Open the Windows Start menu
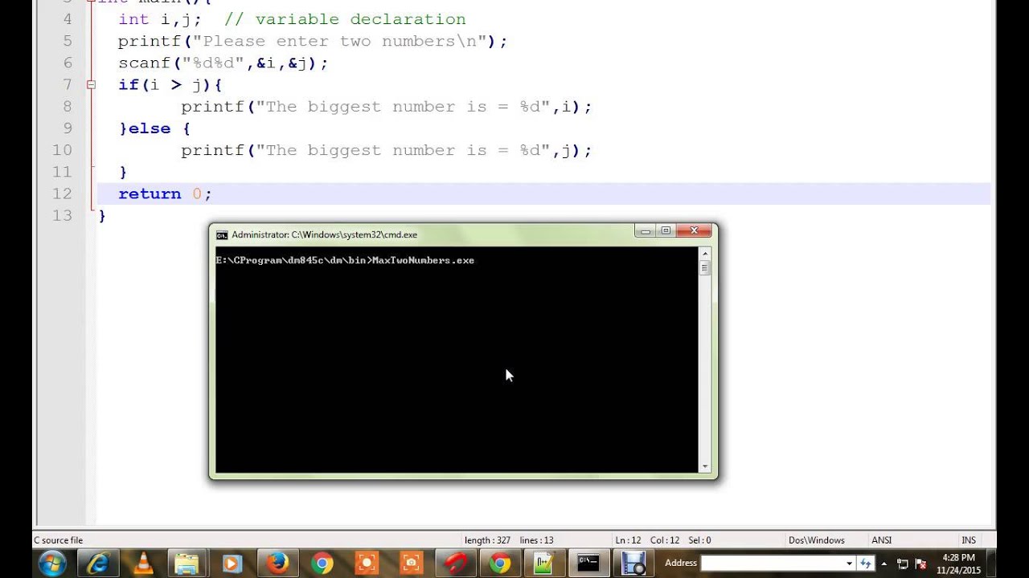 point(52,563)
